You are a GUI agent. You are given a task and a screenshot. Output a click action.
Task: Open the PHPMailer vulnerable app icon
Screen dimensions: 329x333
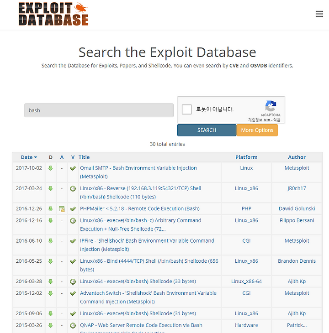click(62, 209)
